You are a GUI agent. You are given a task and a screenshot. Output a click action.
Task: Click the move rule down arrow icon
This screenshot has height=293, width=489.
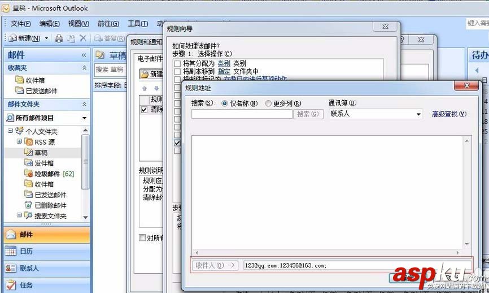pyautogui.click(x=156, y=88)
